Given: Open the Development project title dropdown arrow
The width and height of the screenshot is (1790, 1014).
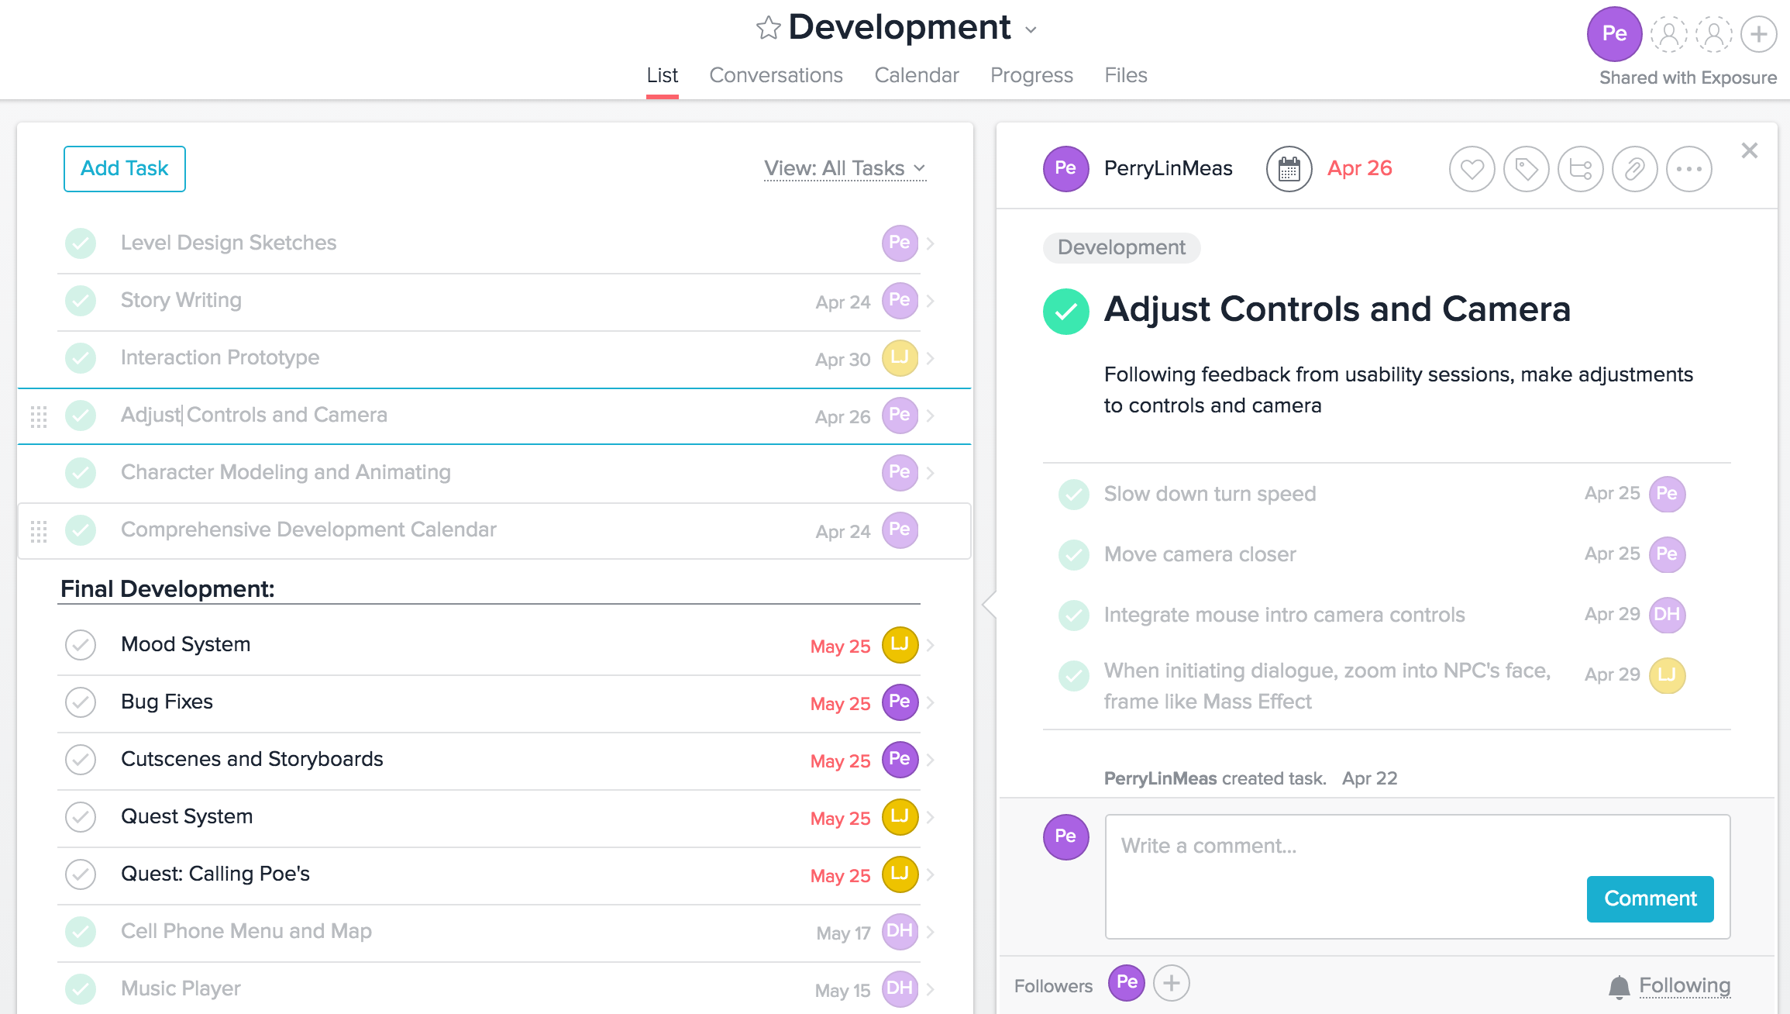Looking at the screenshot, I should click(x=1031, y=30).
